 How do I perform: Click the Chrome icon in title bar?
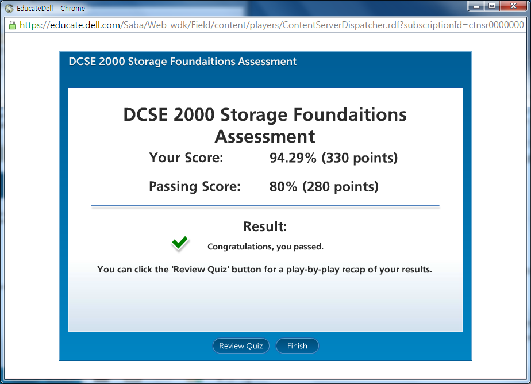pos(9,9)
